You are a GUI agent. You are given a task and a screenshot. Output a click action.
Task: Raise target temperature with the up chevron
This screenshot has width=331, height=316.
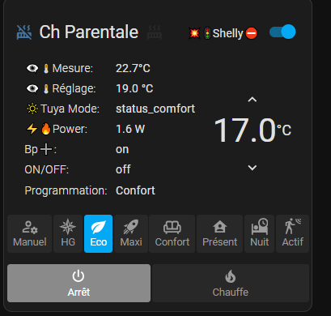pos(252,100)
